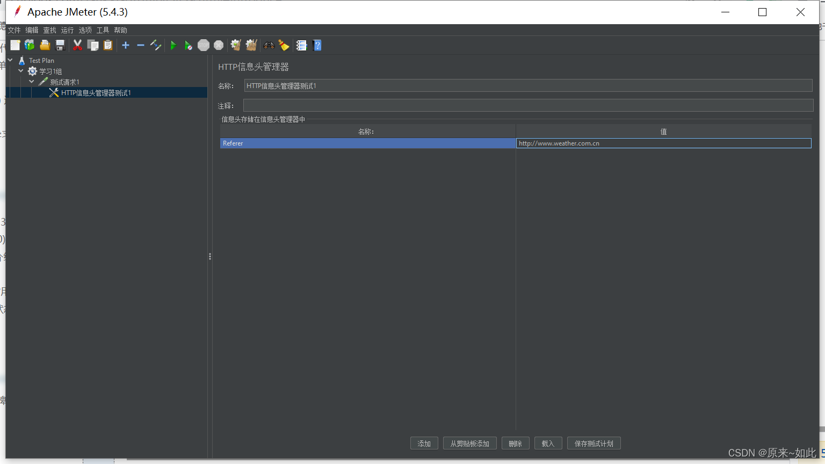Click the Help question mark icon
The image size is (825, 464).
click(317, 45)
